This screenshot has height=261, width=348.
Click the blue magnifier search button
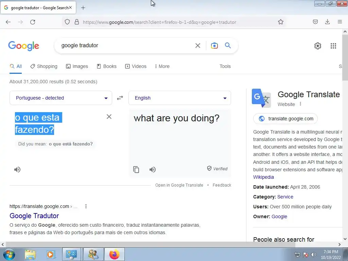pos(228,46)
